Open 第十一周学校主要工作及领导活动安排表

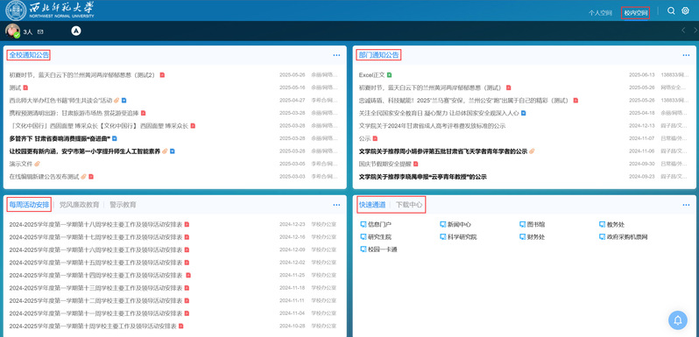95,313
